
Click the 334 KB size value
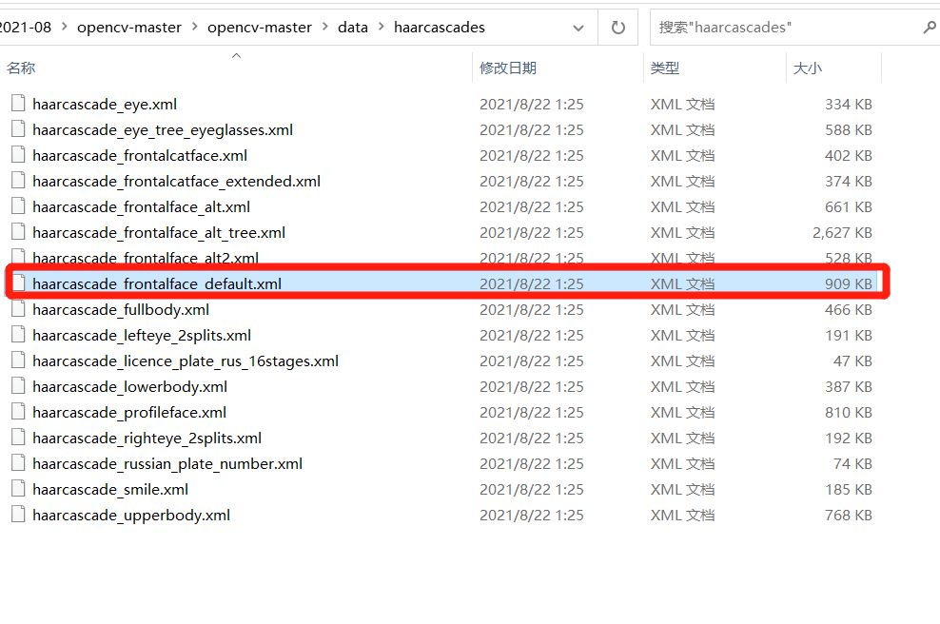(849, 105)
